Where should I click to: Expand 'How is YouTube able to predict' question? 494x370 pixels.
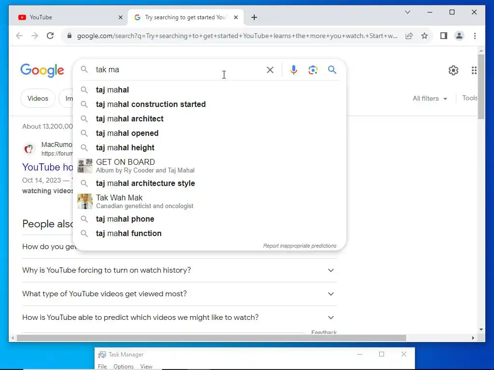[x=179, y=317]
